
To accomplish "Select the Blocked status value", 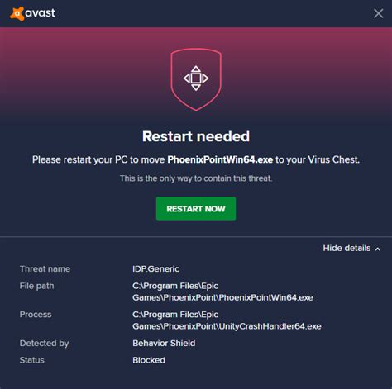I will tap(149, 360).
